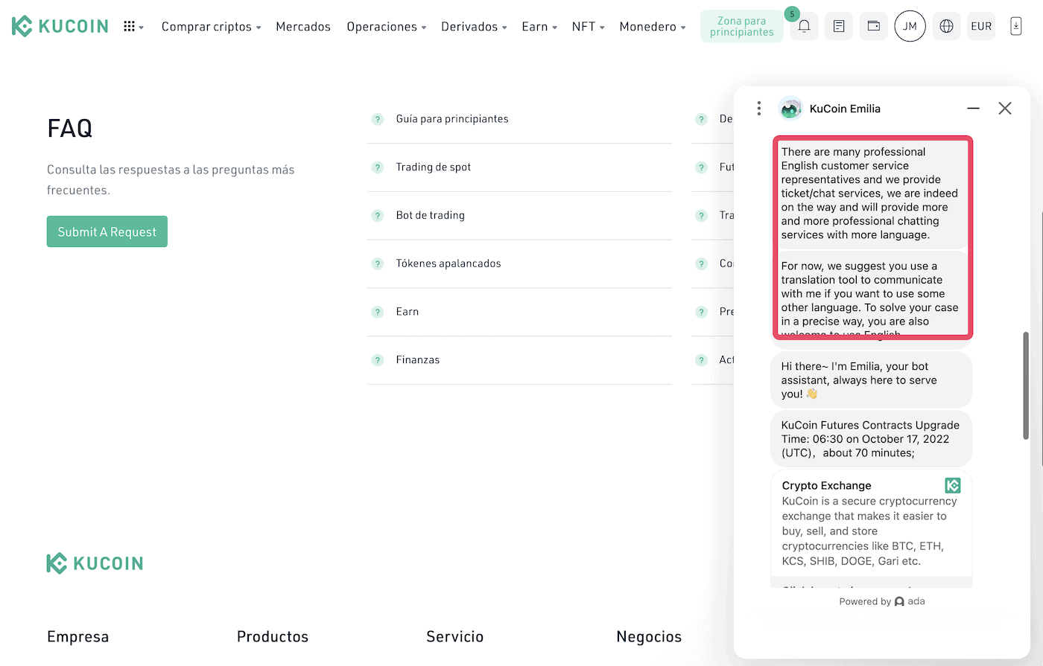
Task: Minimize the Emilia chat widget
Action: pyautogui.click(x=973, y=109)
